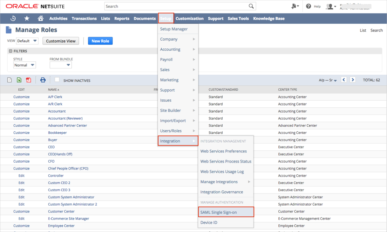Click the Help question mark icon
This screenshot has width=387, height=232.
coord(309,6)
